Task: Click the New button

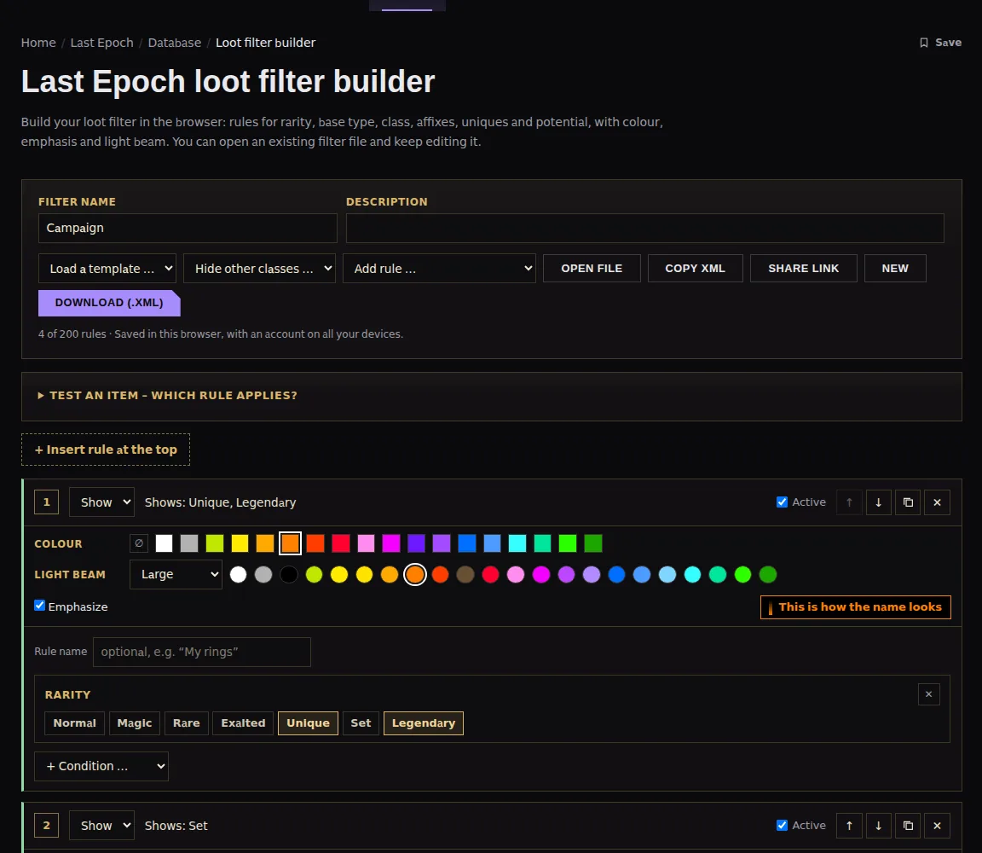Action: click(895, 268)
